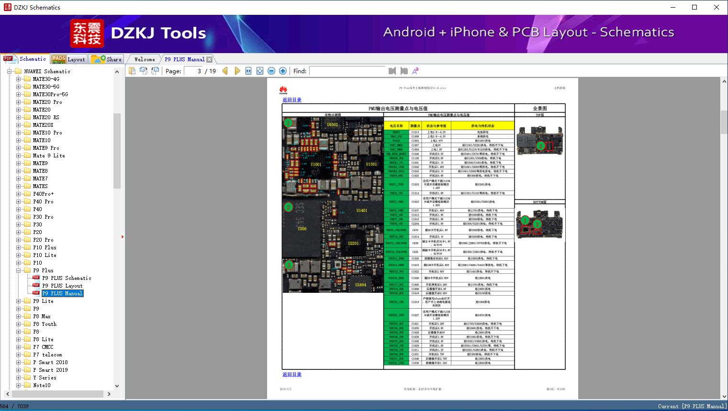Click the fit-to-page icon in the toolbar

tap(259, 70)
